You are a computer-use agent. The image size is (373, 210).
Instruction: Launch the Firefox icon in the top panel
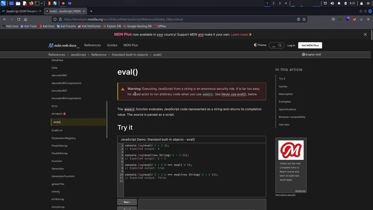pyautogui.click(x=31, y=3)
